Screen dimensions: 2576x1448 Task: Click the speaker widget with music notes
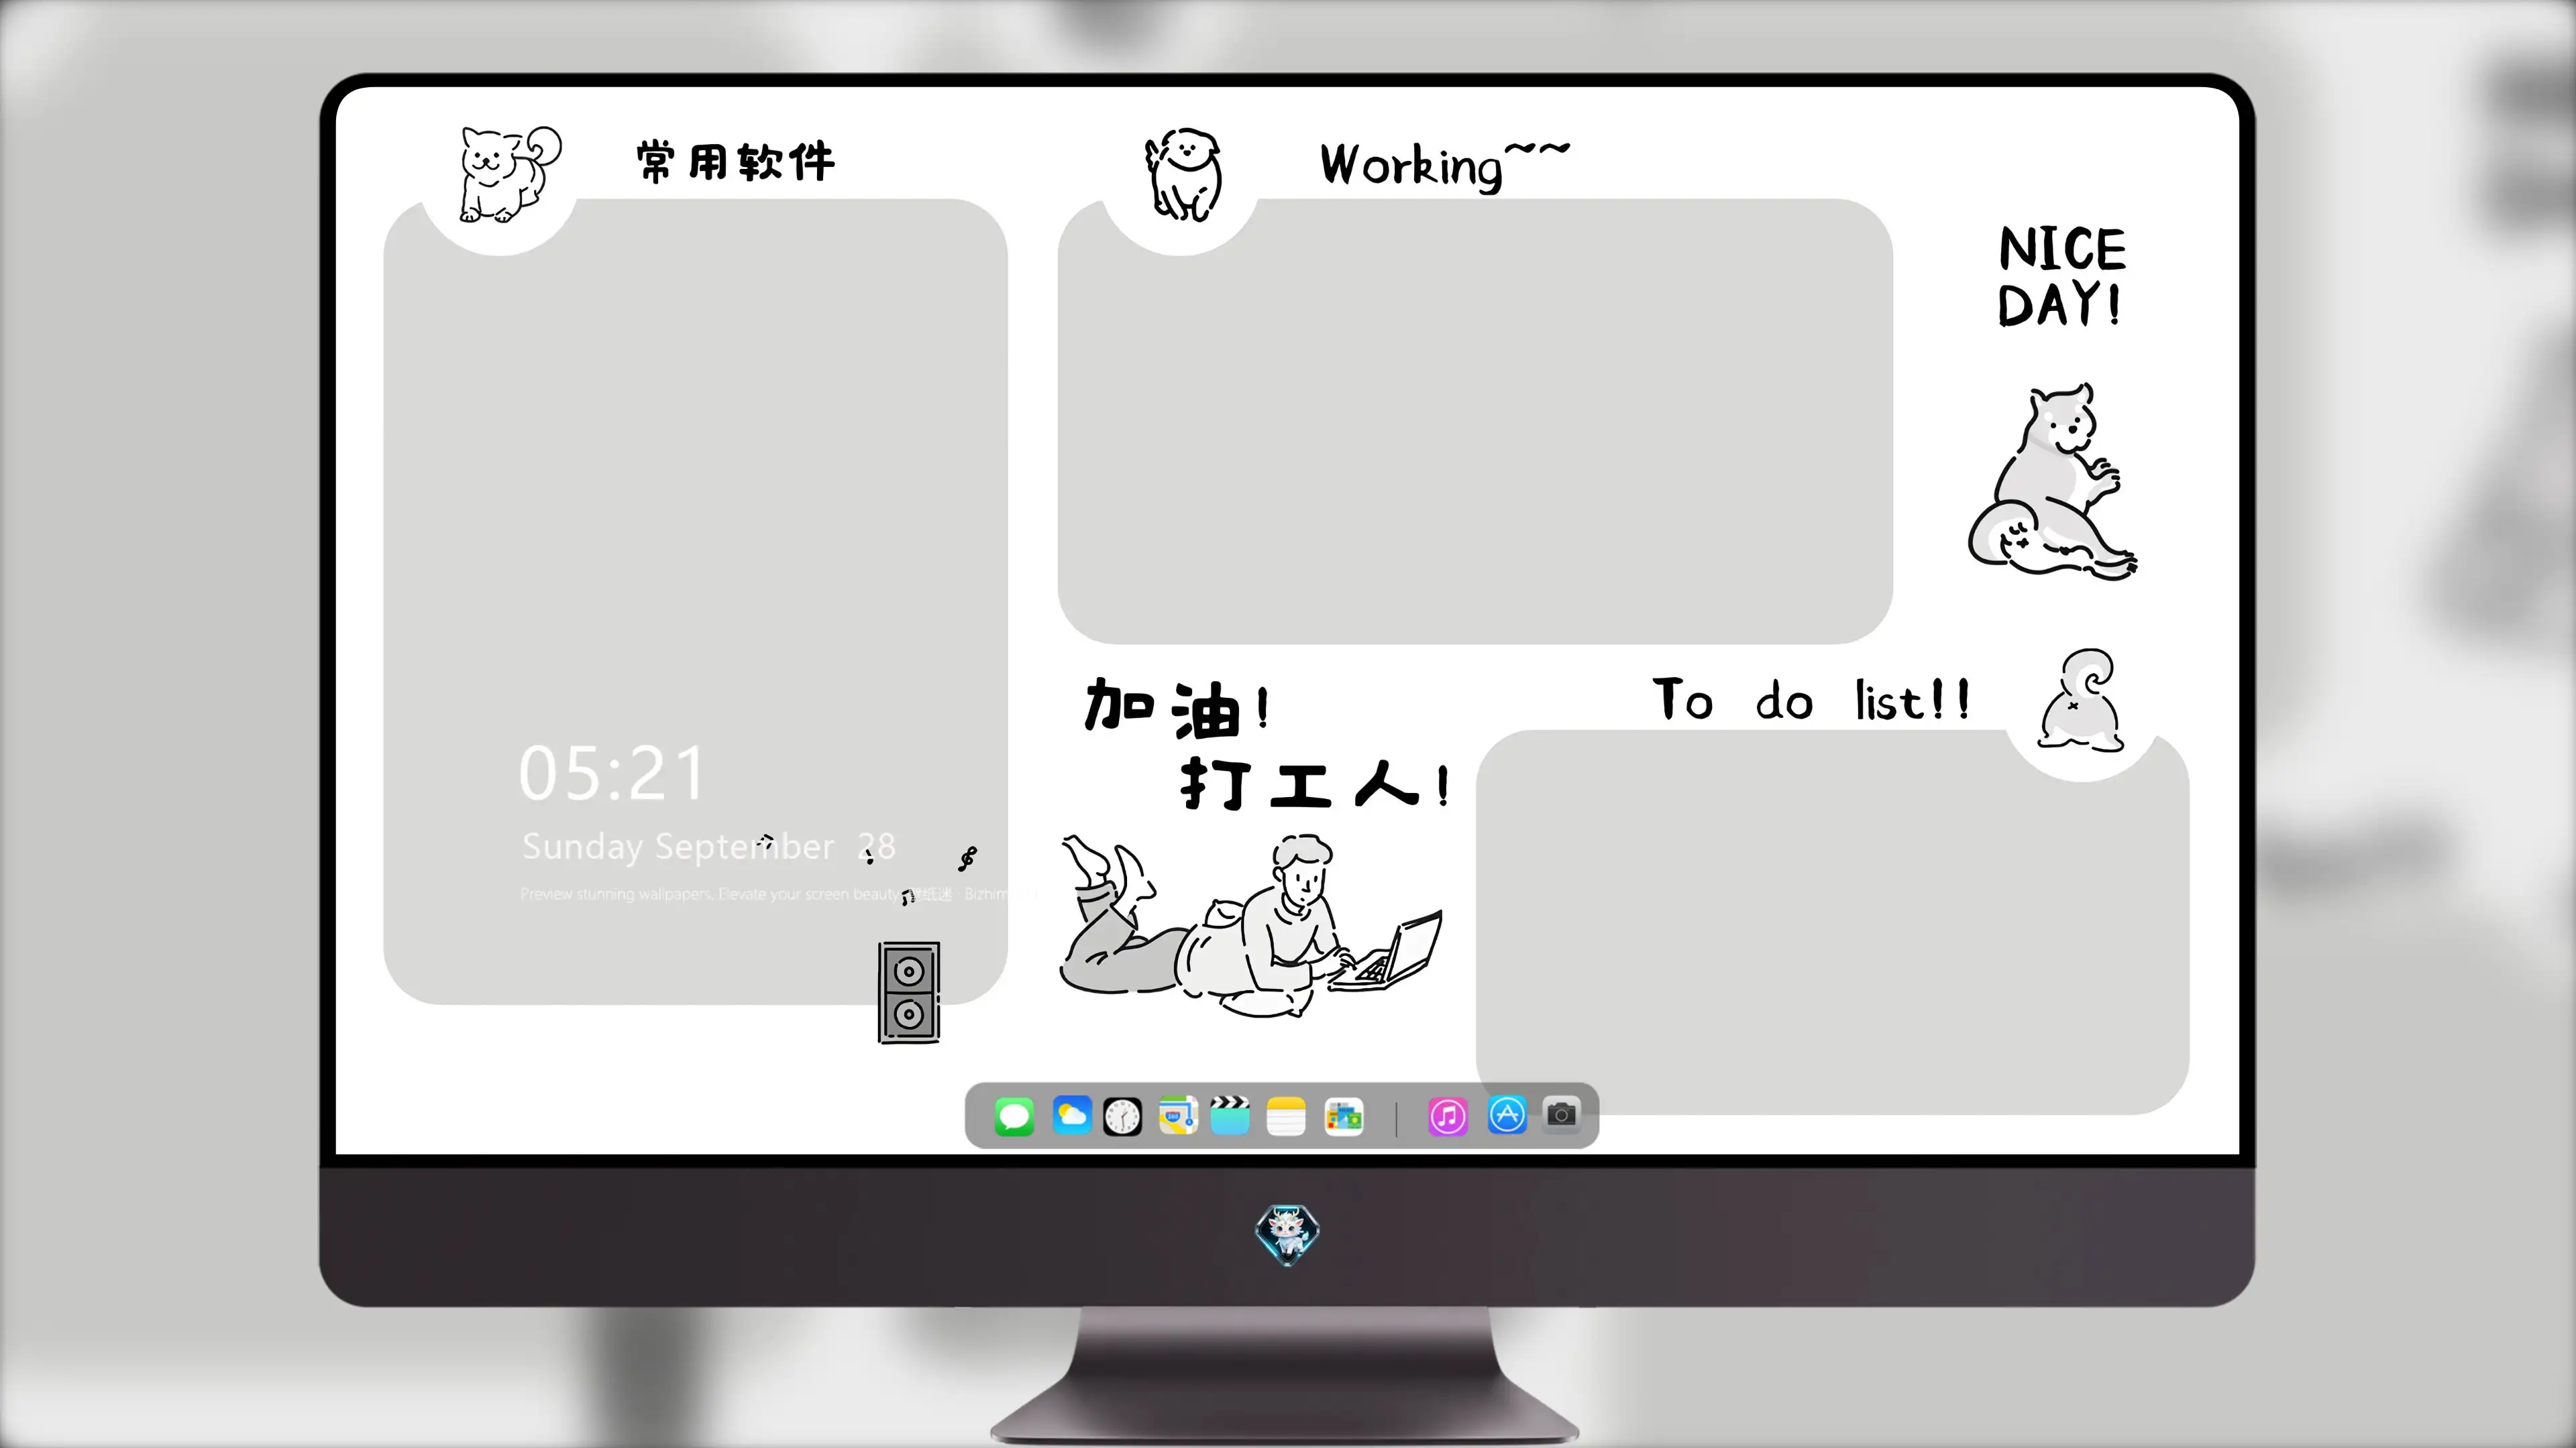pyautogui.click(x=909, y=992)
